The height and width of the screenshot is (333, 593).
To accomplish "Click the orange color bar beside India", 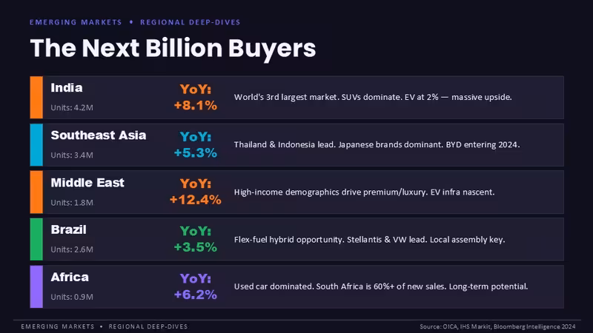I will [36, 98].
